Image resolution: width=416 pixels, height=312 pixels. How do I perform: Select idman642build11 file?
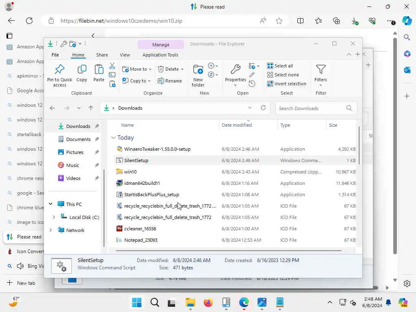click(x=142, y=183)
